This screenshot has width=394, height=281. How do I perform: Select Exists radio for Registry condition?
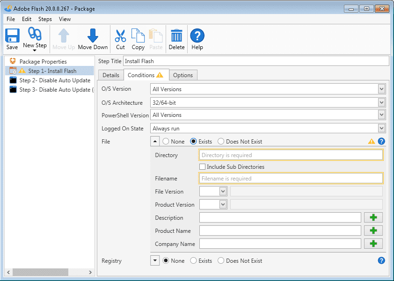(x=193, y=260)
